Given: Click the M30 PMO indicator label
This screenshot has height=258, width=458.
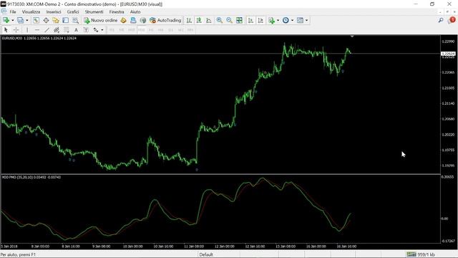Looking at the screenshot, I should point(31,177).
